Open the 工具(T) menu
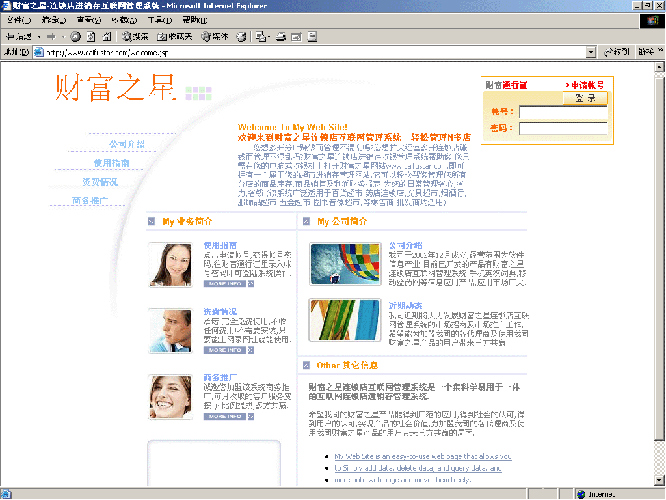 [159, 20]
